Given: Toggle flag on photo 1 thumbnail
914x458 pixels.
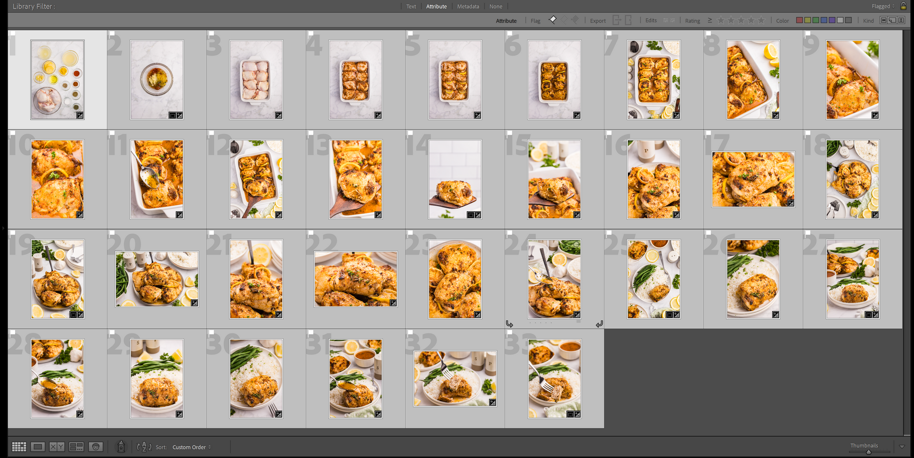Looking at the screenshot, I should [13, 34].
